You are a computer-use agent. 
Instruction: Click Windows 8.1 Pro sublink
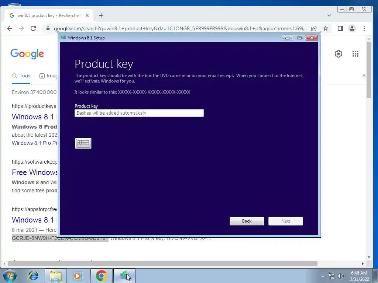pos(34,143)
